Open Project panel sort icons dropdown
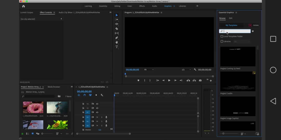The image size is (281, 140). click(x=59, y=134)
